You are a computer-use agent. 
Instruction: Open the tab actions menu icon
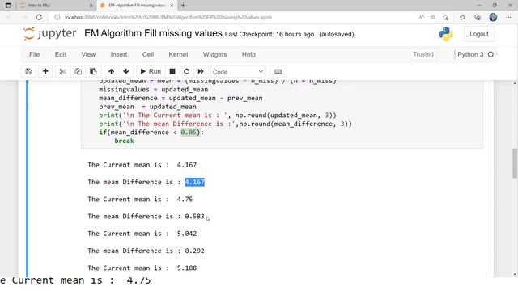point(8,6)
